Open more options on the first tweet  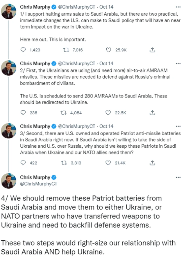point(178,6)
